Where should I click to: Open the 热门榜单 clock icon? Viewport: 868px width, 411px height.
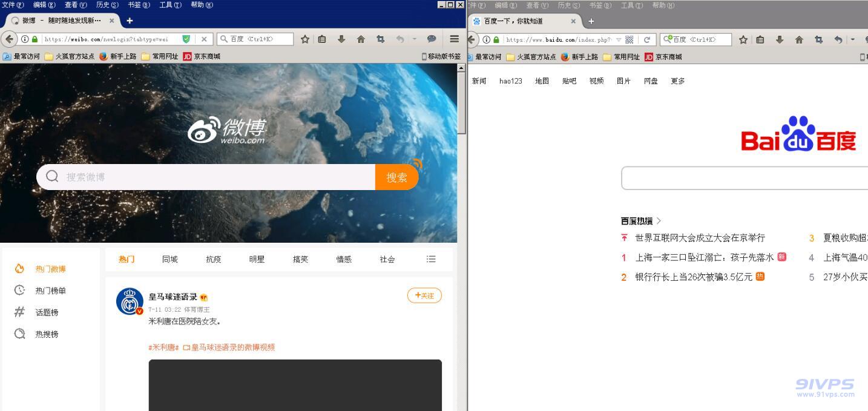[19, 291]
